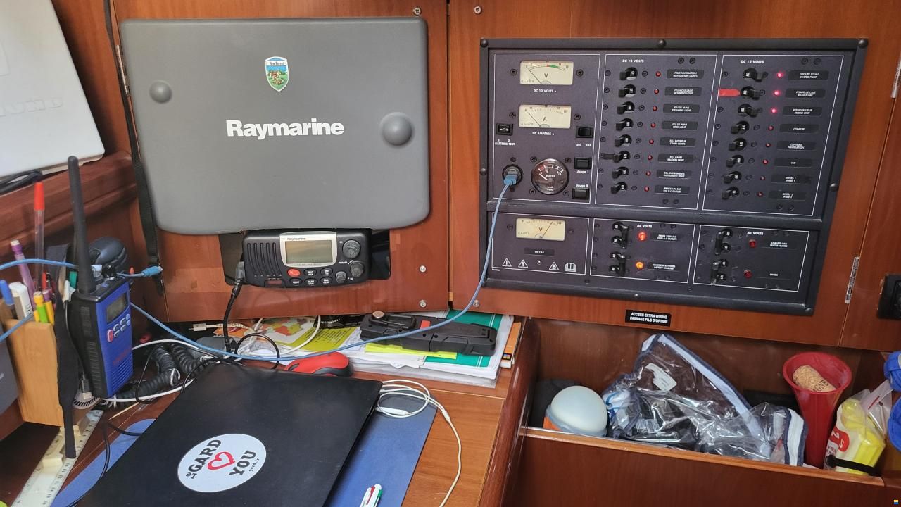
Task: Click the Access Extra Wiring label plate
Action: tap(648, 318)
